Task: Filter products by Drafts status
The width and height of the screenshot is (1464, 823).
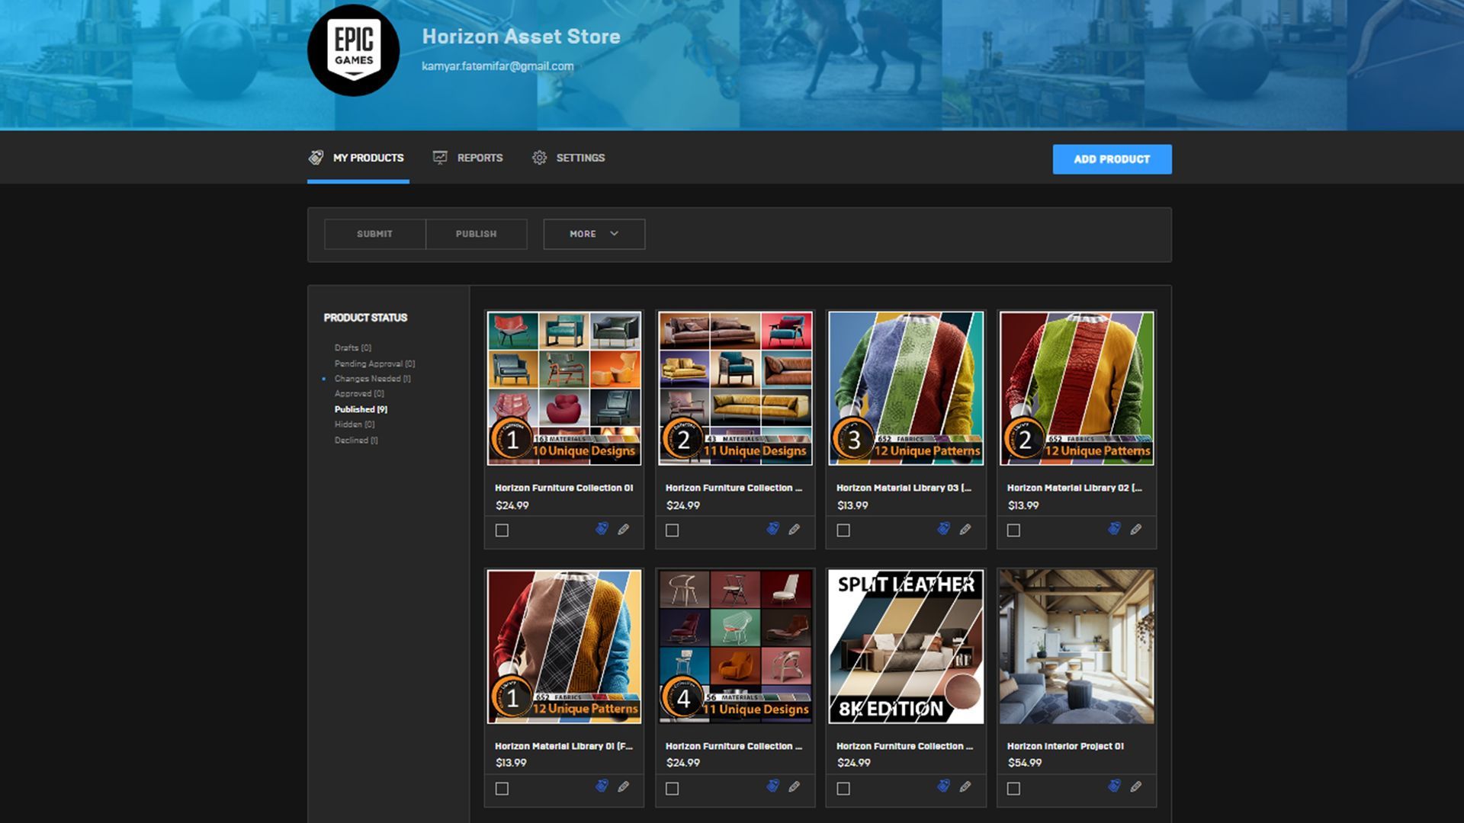Action: (352, 347)
